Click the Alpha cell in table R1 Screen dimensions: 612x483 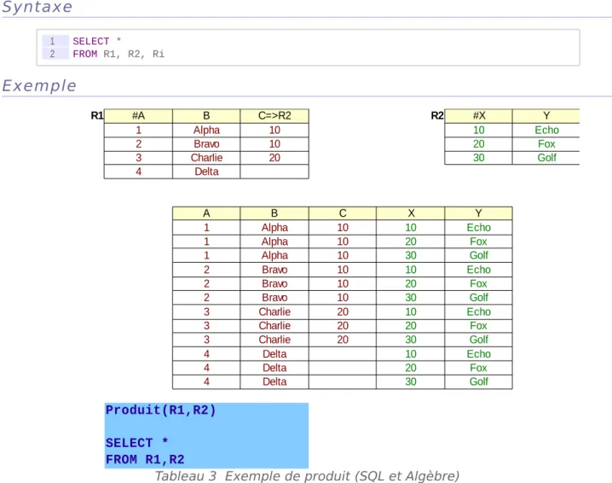click(x=206, y=130)
